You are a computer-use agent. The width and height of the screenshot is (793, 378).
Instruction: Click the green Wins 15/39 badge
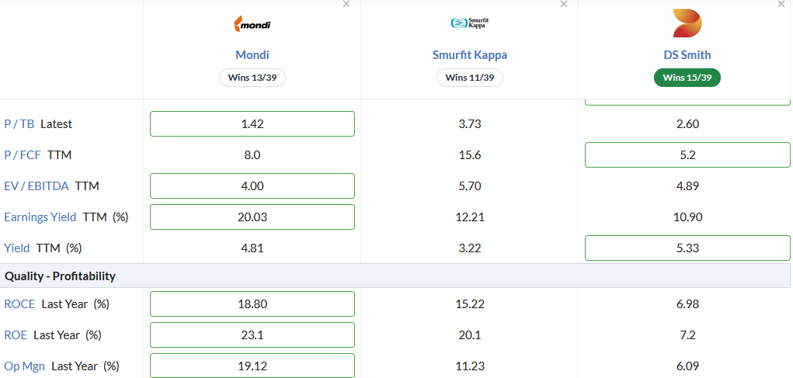687,78
